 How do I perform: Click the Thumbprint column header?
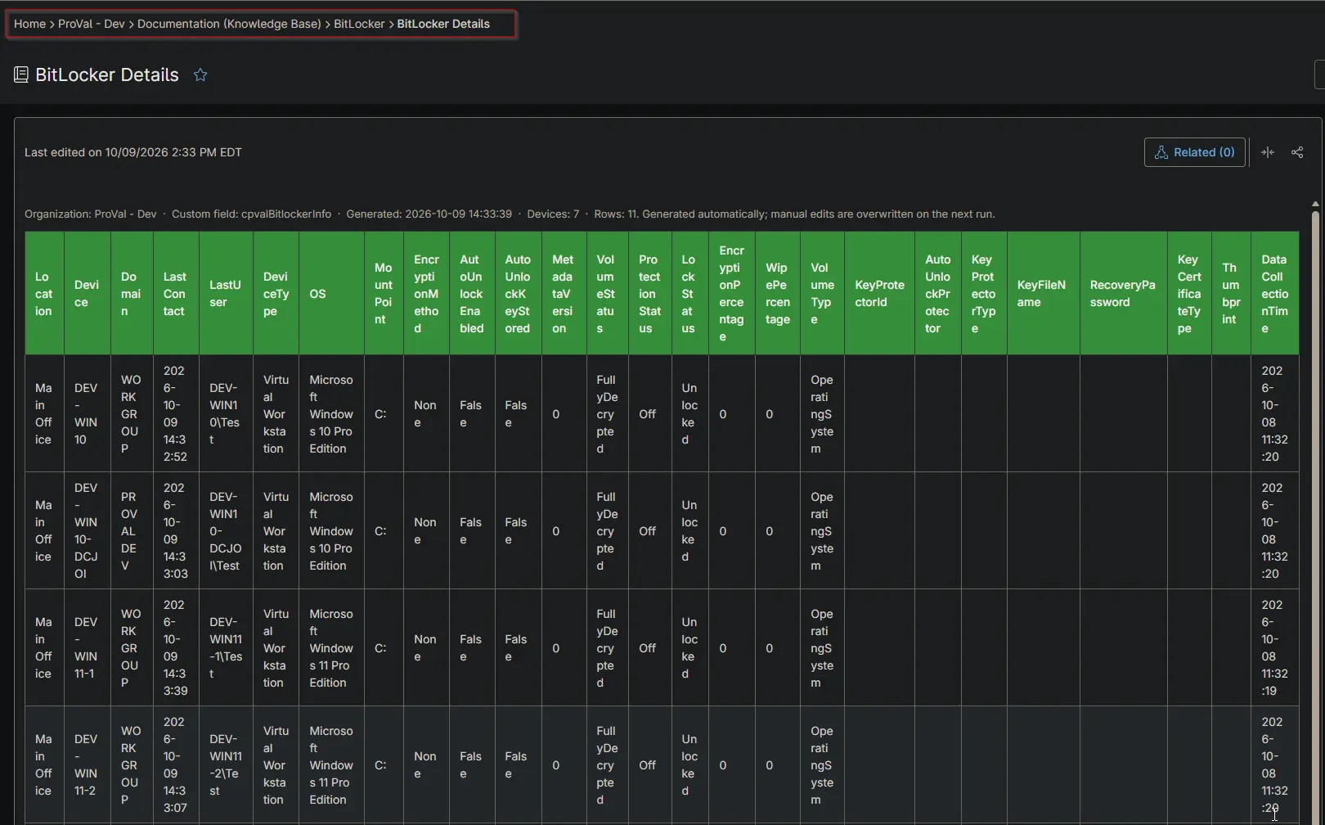click(1231, 294)
